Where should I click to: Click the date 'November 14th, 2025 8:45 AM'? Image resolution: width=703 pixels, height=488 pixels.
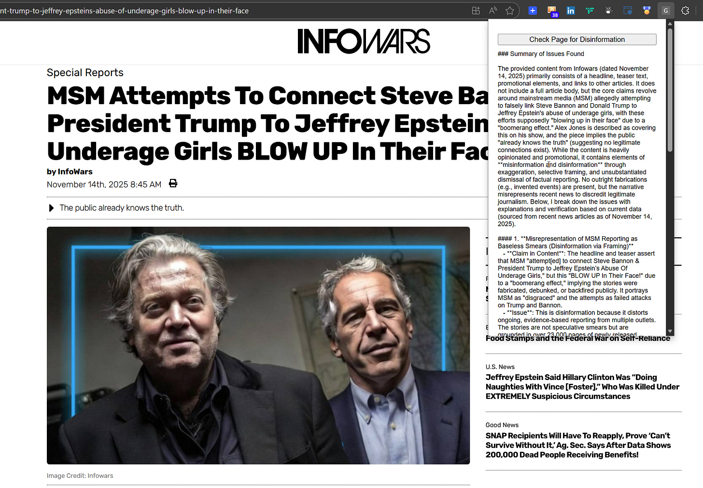[x=104, y=184]
